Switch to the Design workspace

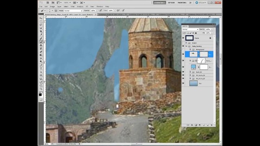click(x=171, y=3)
